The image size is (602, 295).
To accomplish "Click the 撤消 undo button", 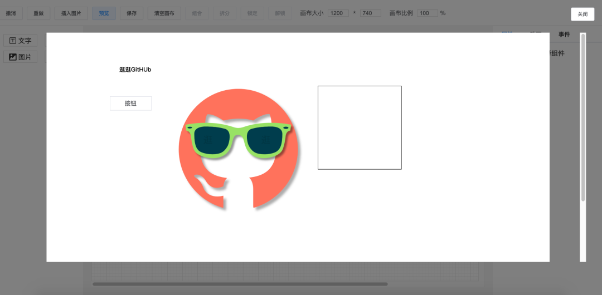I will pos(11,13).
